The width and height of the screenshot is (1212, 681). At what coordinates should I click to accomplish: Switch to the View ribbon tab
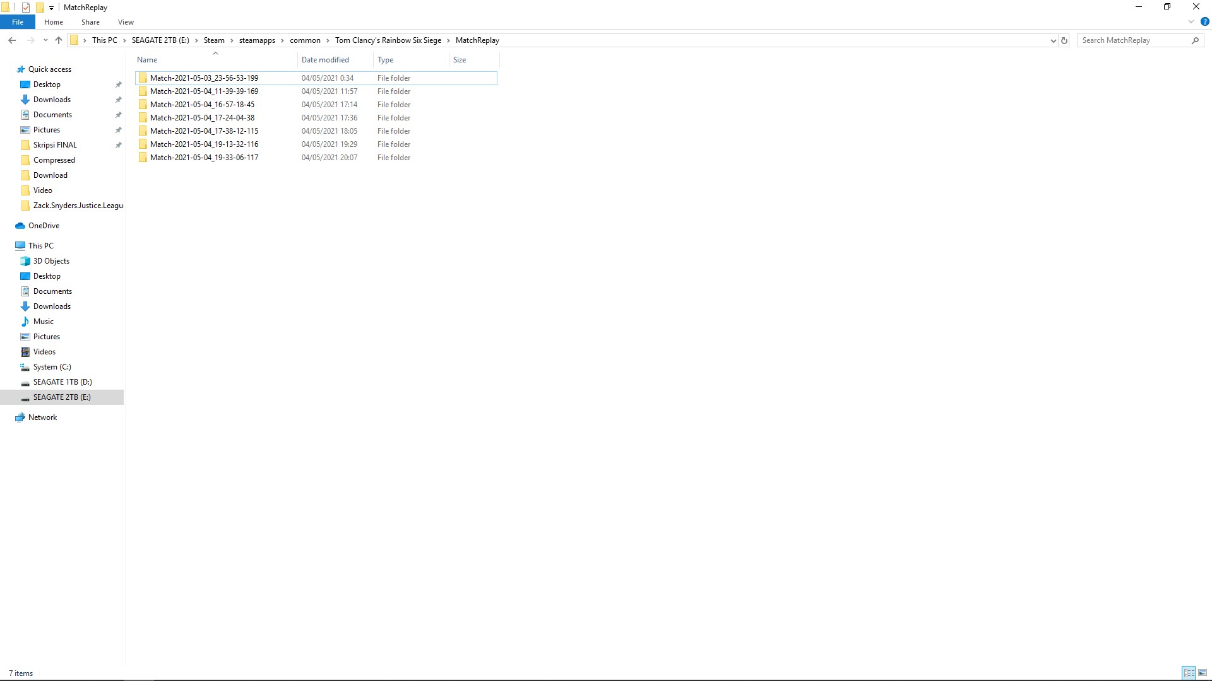click(x=126, y=22)
